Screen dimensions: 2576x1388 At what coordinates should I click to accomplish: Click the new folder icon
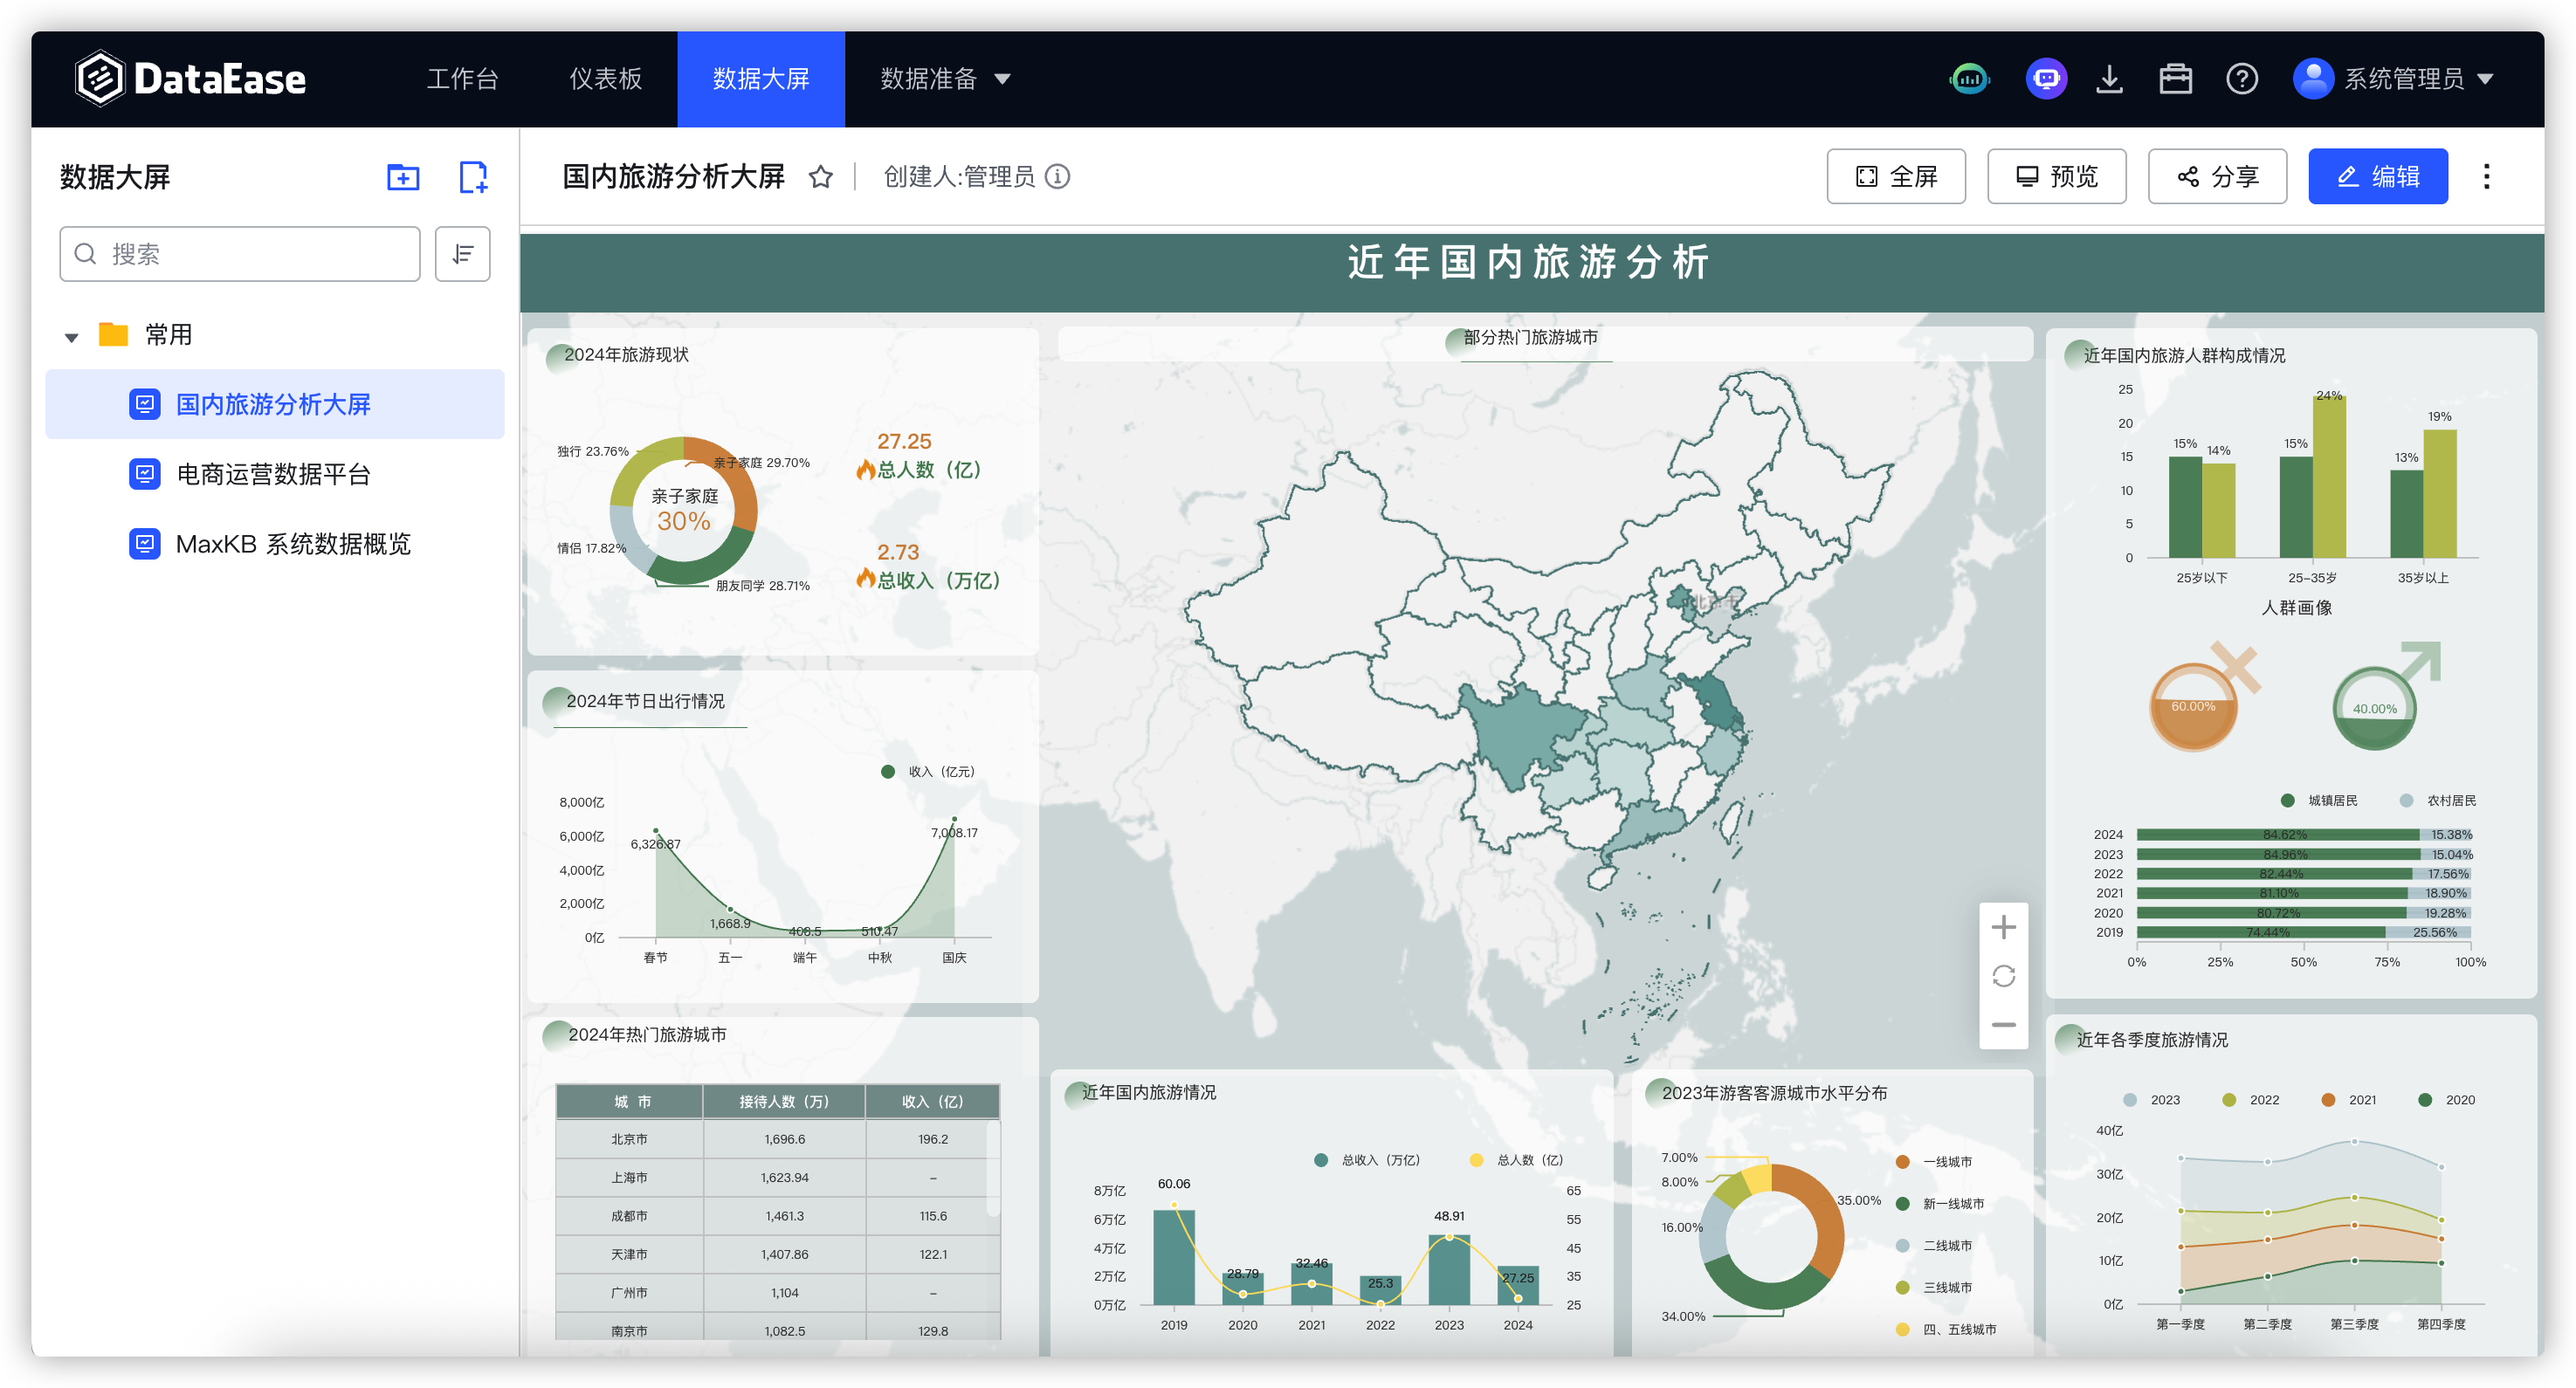point(403,177)
